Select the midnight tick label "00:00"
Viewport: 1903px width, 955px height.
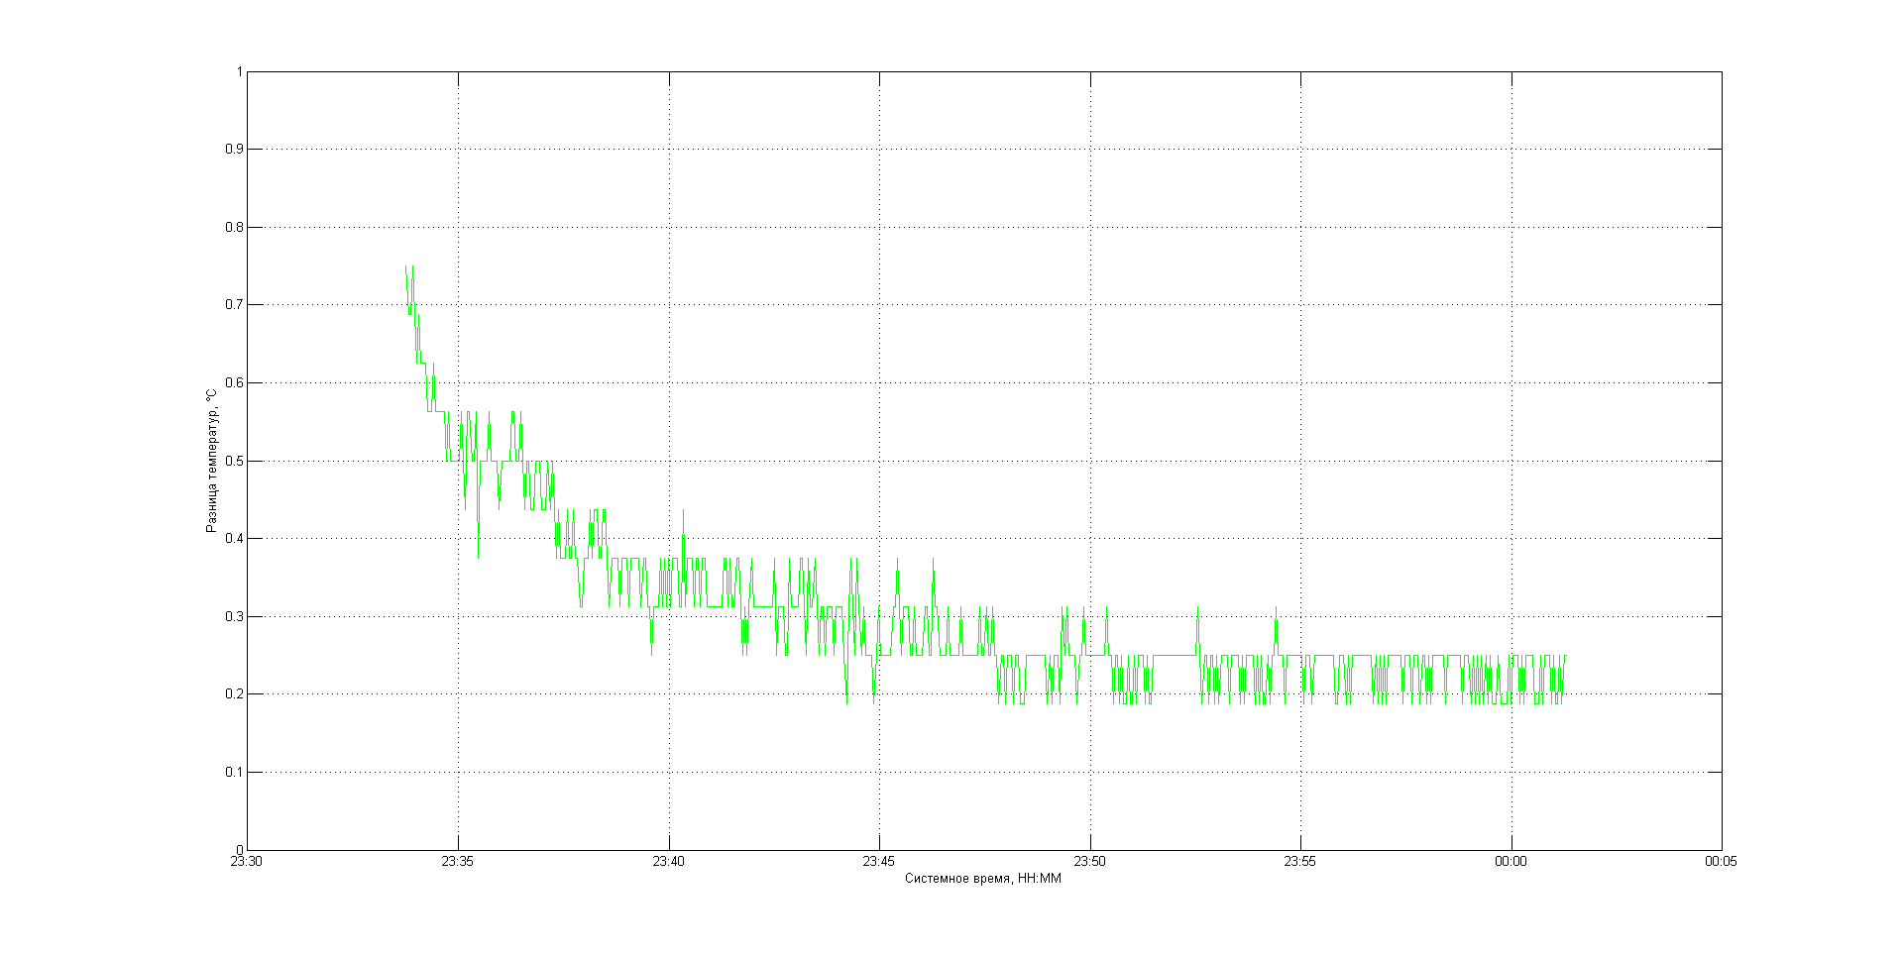[x=1511, y=862]
